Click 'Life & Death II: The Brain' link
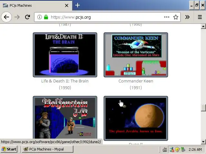This screenshot has height=154, width=206. click(x=65, y=81)
